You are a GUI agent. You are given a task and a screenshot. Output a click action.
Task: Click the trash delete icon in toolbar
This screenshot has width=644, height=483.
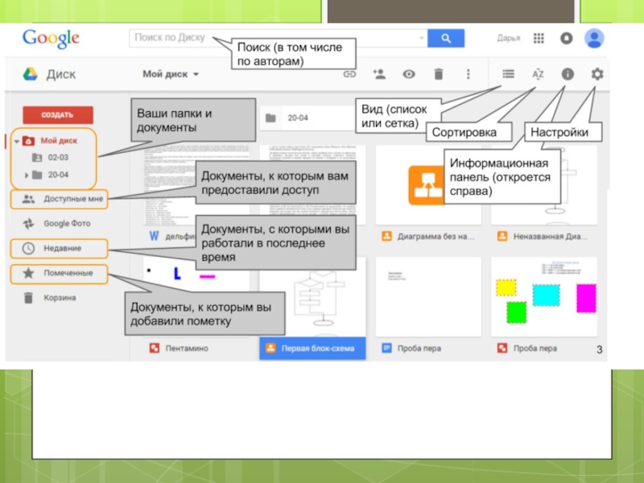(x=439, y=74)
